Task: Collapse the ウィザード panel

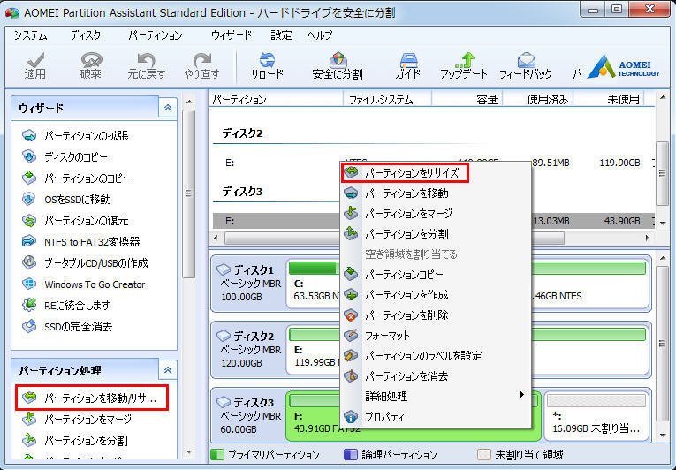Action: [x=168, y=108]
